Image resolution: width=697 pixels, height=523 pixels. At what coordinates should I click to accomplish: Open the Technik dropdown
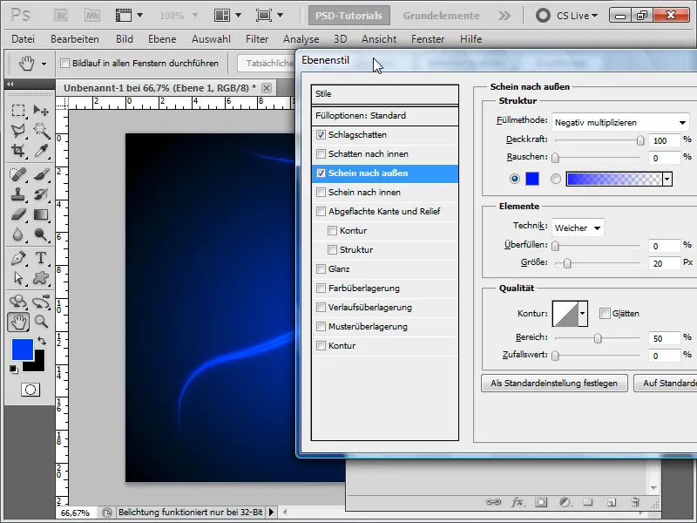coord(578,228)
